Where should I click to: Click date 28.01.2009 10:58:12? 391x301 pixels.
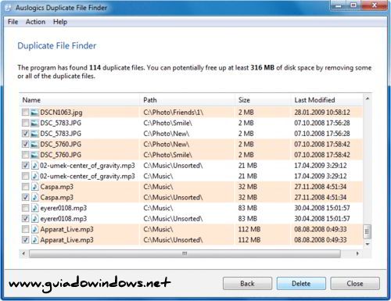[322, 113]
